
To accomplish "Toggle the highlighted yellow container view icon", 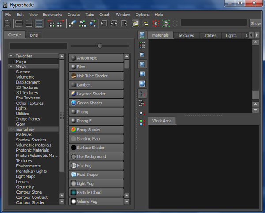I will [x=136, y=23].
